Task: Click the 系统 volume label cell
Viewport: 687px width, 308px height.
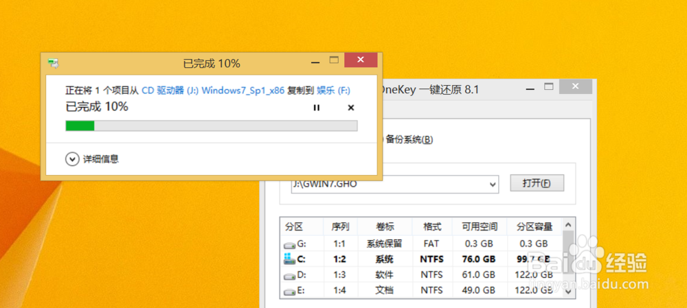Action: click(384, 259)
